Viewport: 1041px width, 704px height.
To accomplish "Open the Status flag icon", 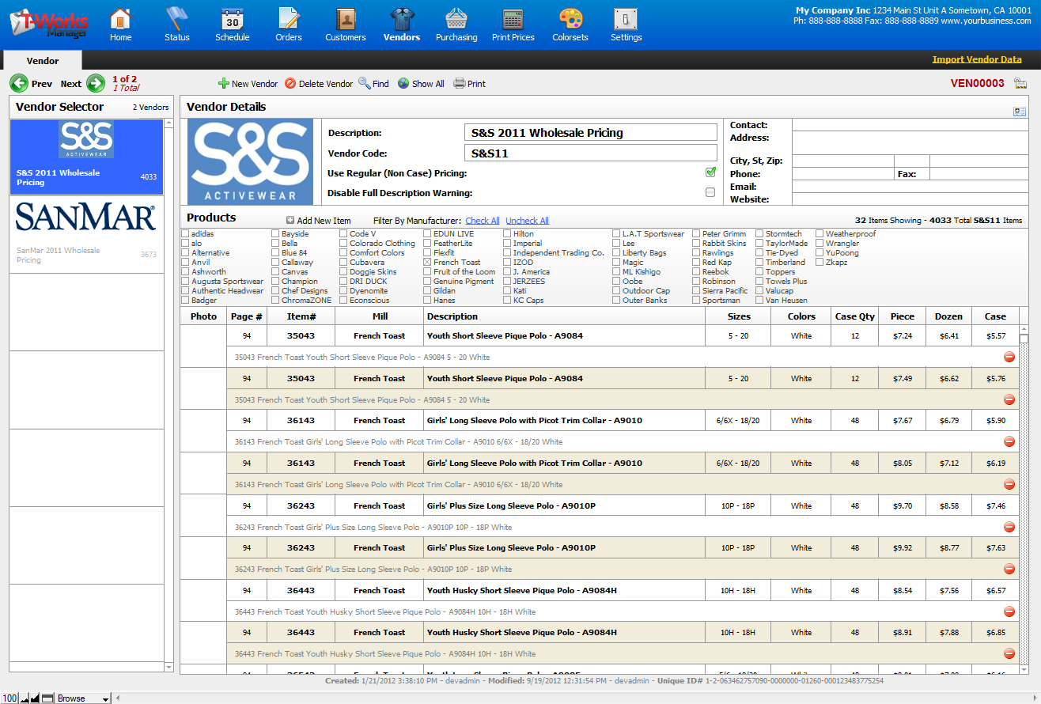I will coord(177,25).
